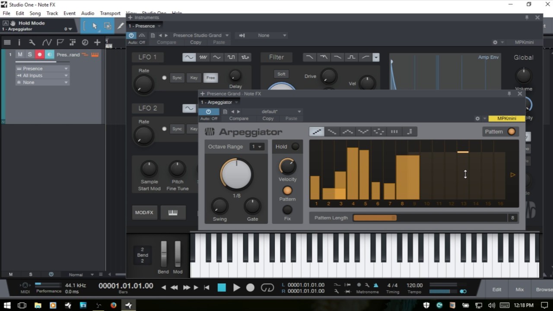553x311 pixels.
Task: Open the All Inputs dropdown on track 1
Action: 42,76
